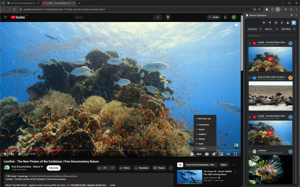Expand the Groups (5) dropdown
Screen dimensions: 300x187
pyautogui.click(x=254, y=29)
